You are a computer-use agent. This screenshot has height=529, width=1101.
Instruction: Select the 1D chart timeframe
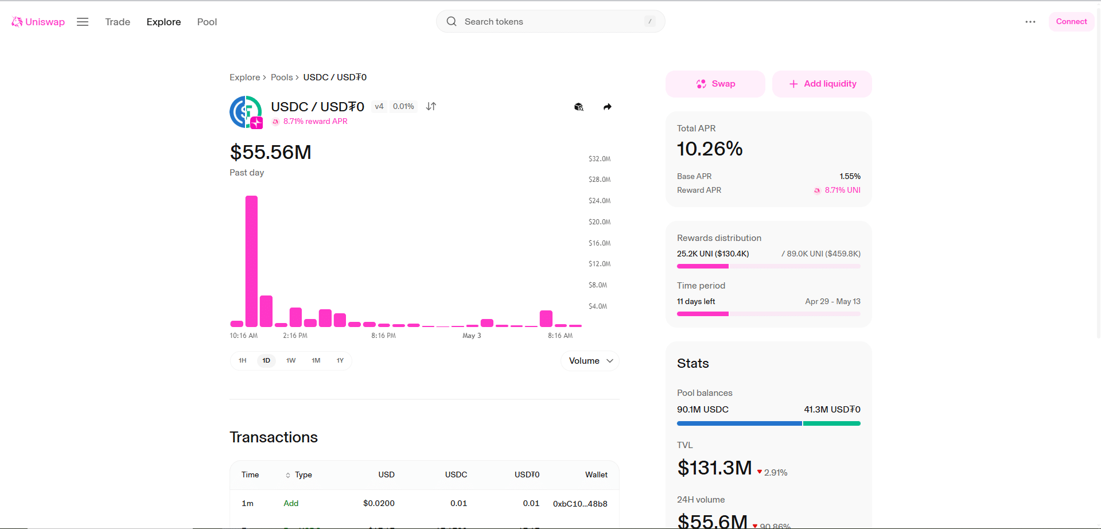point(266,360)
